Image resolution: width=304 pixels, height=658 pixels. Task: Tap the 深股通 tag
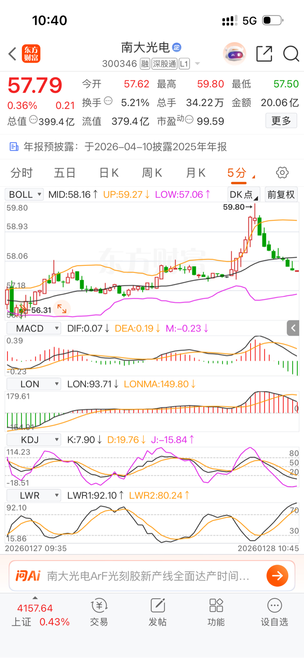coord(165,64)
